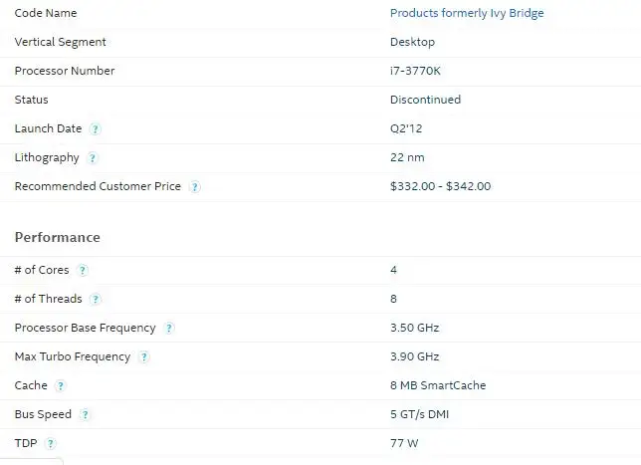Click the # of Threads help icon
Viewport: 641px width, 465px height.
coord(96,300)
